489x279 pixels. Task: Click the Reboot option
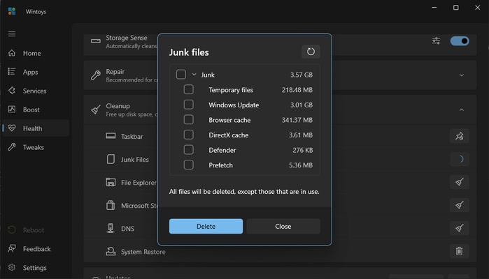[x=36, y=230]
